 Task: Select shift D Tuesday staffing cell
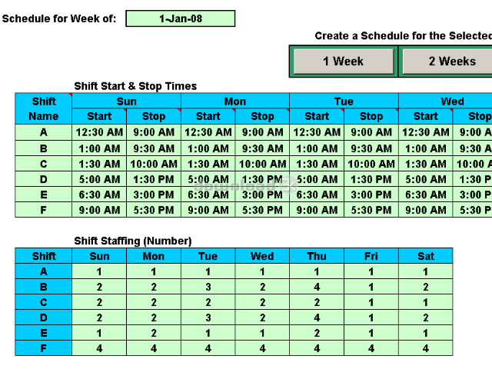[208, 317]
